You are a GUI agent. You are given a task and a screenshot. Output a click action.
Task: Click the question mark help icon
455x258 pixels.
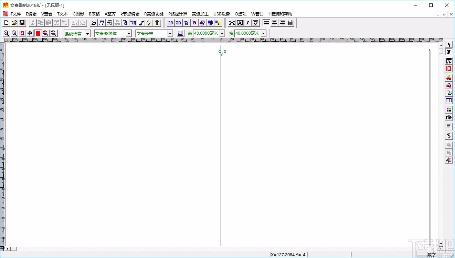[157, 23]
